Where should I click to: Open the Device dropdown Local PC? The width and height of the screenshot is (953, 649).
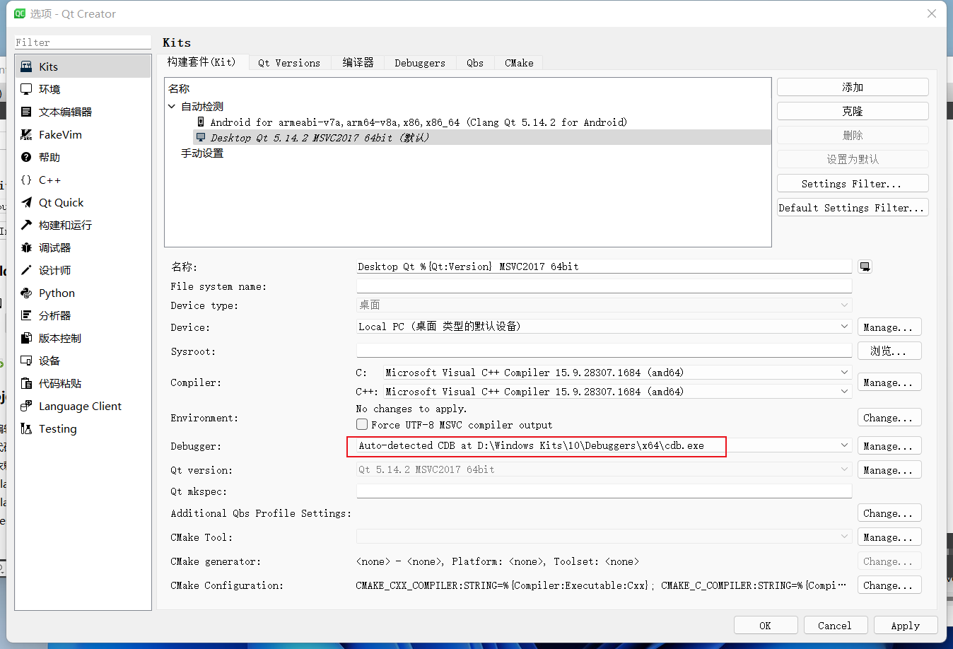click(x=604, y=327)
